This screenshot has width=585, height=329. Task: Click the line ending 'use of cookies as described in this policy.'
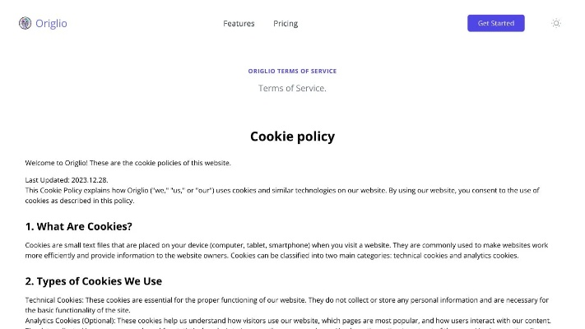(79, 201)
